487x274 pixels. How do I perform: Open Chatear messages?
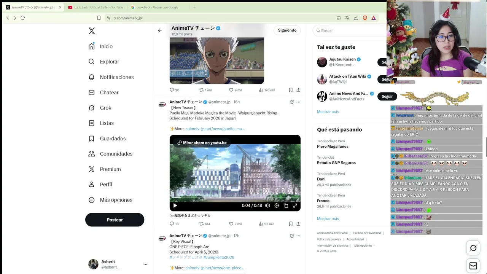click(x=103, y=92)
